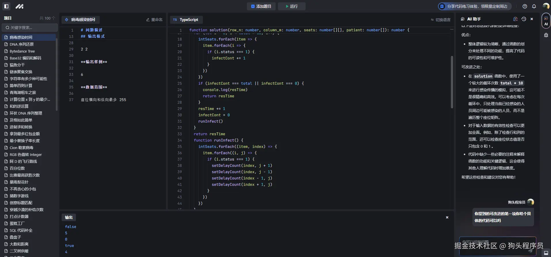551x257 pixels.
Task: Click the MarsCode logo icon
Action: pyautogui.click(x=20, y=6)
